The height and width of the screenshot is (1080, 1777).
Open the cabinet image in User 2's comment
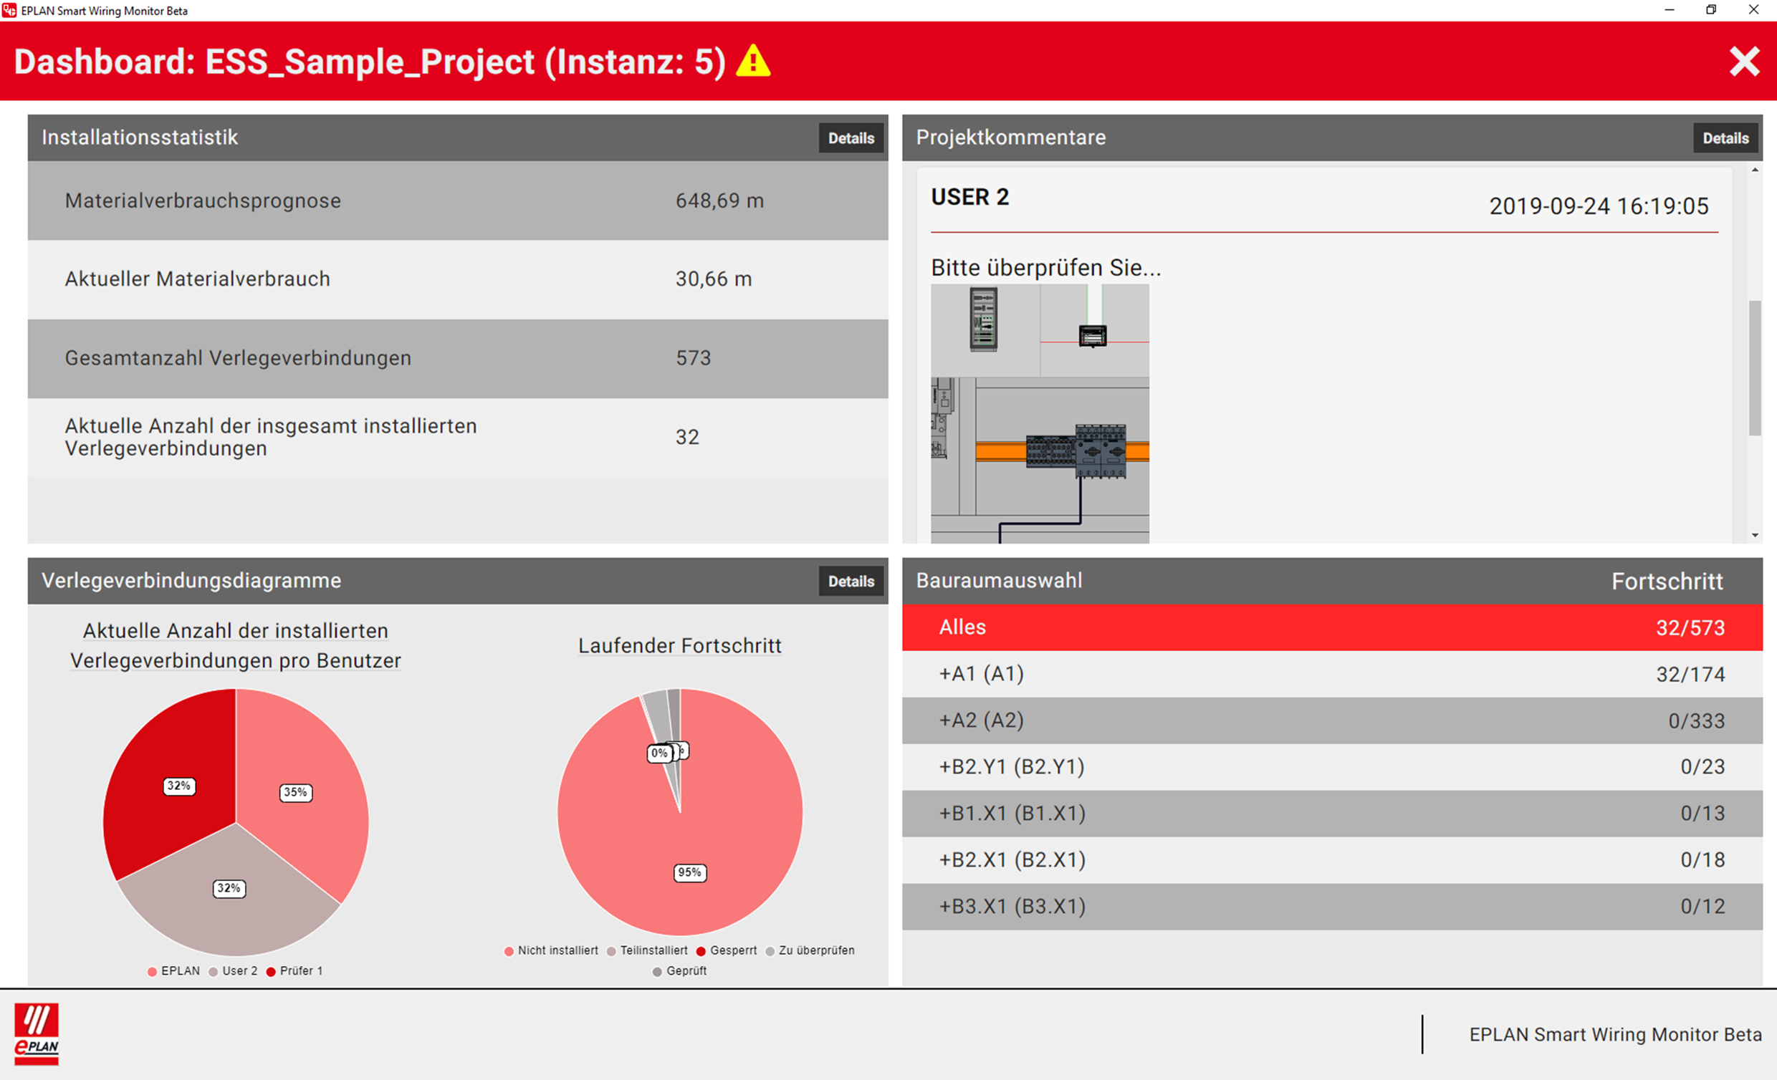[1039, 413]
